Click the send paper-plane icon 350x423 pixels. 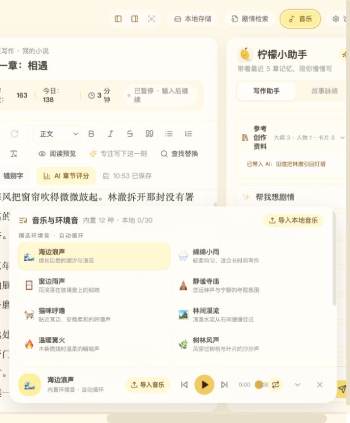click(342, 389)
